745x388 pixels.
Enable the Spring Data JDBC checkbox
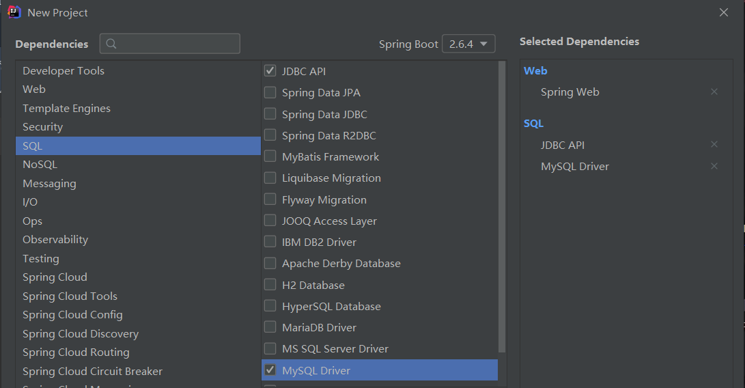coord(270,113)
